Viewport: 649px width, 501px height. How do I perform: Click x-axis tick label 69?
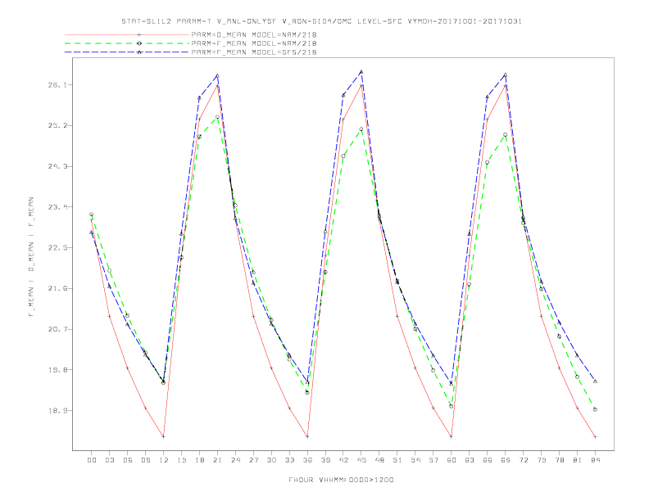tap(506, 460)
